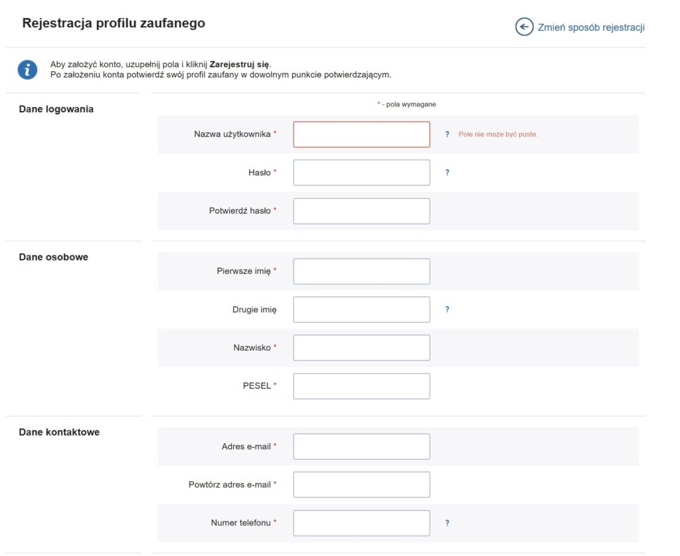
Task: Open help icon next to Numer telefonu
Action: click(447, 523)
